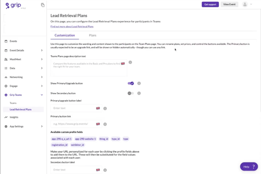Click info icon beside Primary button label field
The height and width of the screenshot is (174, 261).
pos(105,109)
